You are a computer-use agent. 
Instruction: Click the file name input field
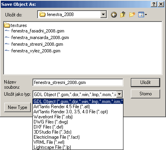coord(78,82)
